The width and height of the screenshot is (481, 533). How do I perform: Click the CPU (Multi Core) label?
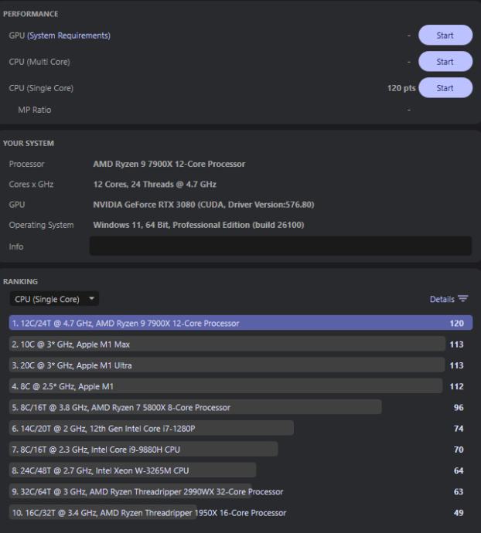[39, 62]
